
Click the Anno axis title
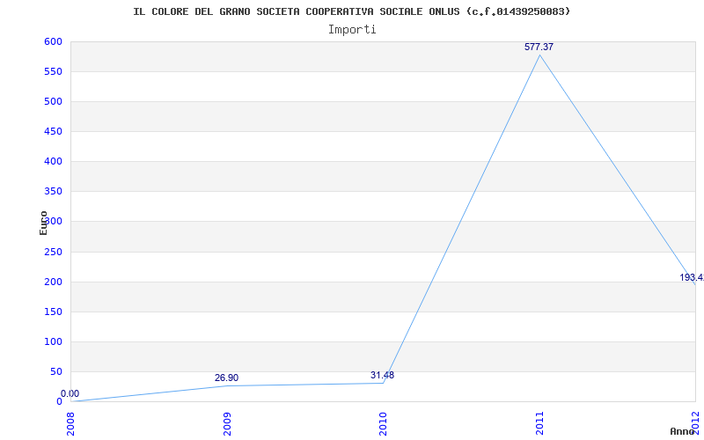pos(682,431)
